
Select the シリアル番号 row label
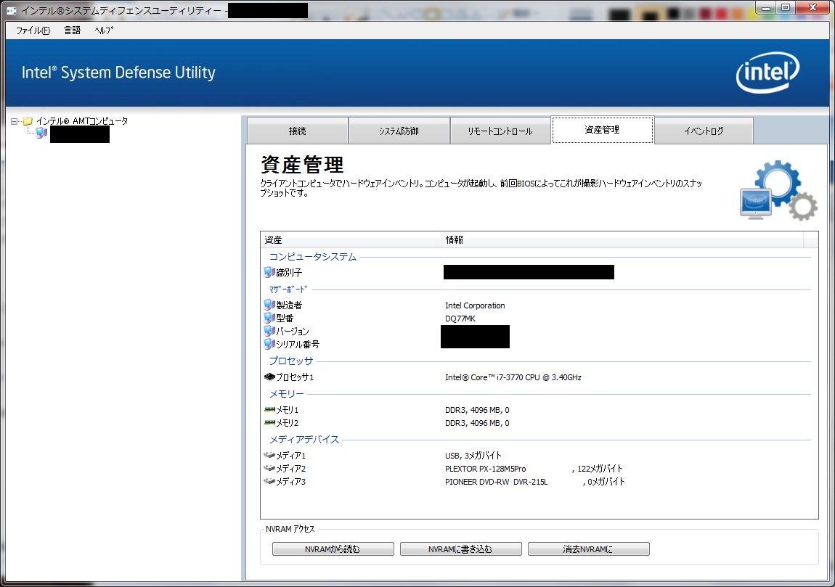tap(298, 345)
